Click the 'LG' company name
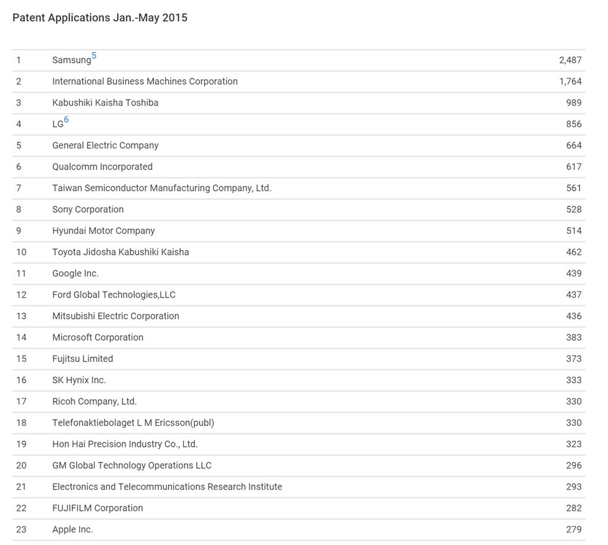The width and height of the screenshot is (608, 545). click(x=58, y=124)
